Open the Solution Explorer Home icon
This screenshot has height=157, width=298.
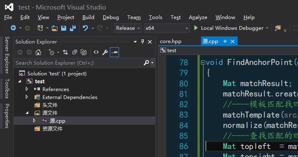pos(38,52)
